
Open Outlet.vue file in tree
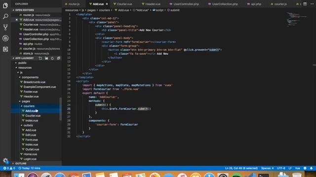coord(32,149)
